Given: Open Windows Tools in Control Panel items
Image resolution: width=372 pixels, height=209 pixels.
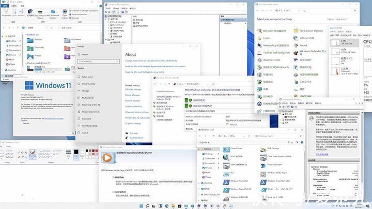Looking at the screenshot, I should coord(272,60).
